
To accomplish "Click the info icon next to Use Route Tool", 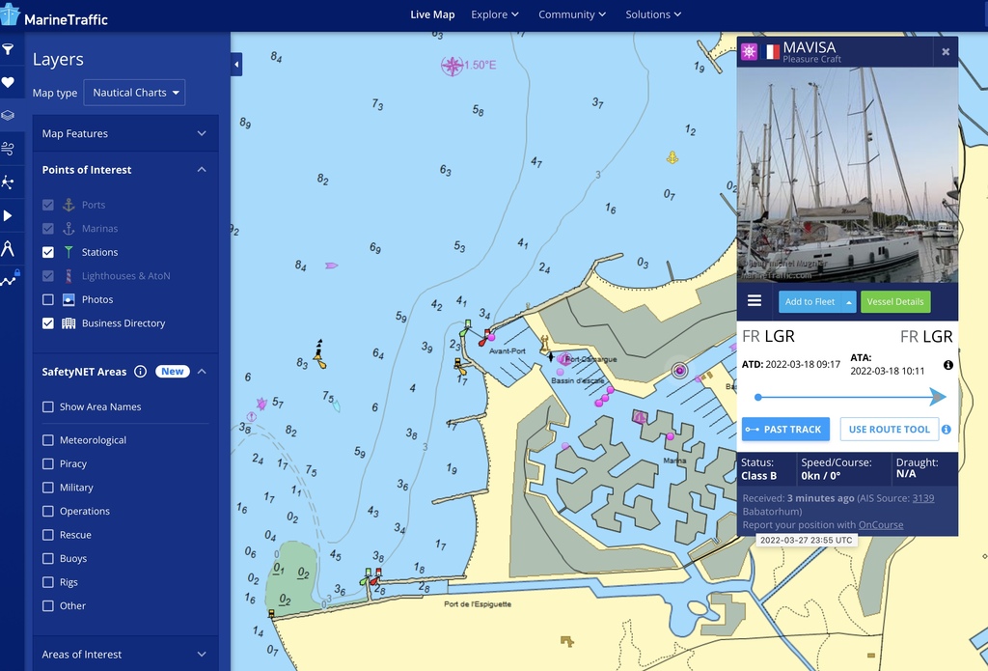I will 946,430.
